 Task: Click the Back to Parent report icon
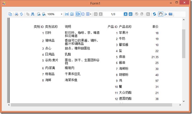148,14
